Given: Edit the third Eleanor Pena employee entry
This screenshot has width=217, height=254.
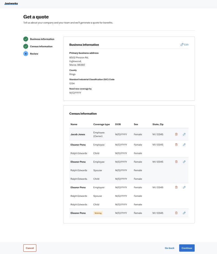Looking at the screenshot, I should coord(184,187).
